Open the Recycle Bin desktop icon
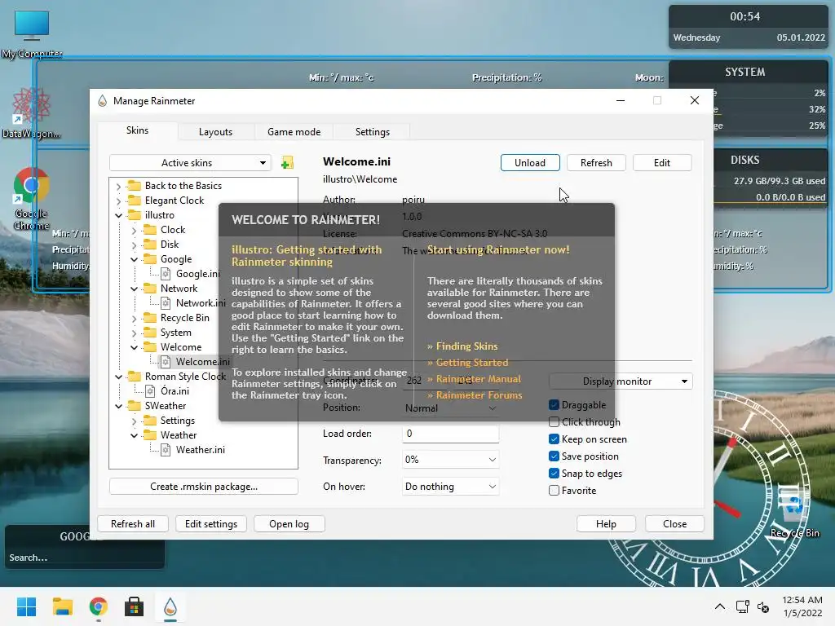Viewport: 835px width, 626px height. click(794, 512)
